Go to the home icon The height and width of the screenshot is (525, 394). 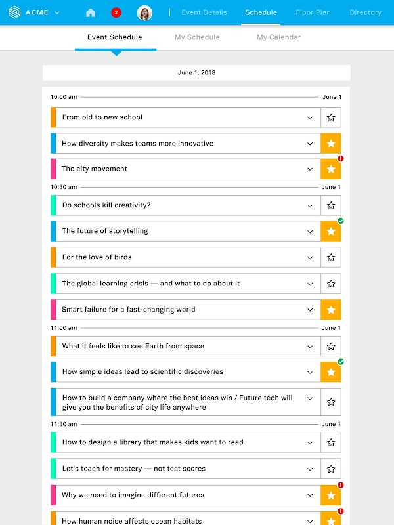91,12
